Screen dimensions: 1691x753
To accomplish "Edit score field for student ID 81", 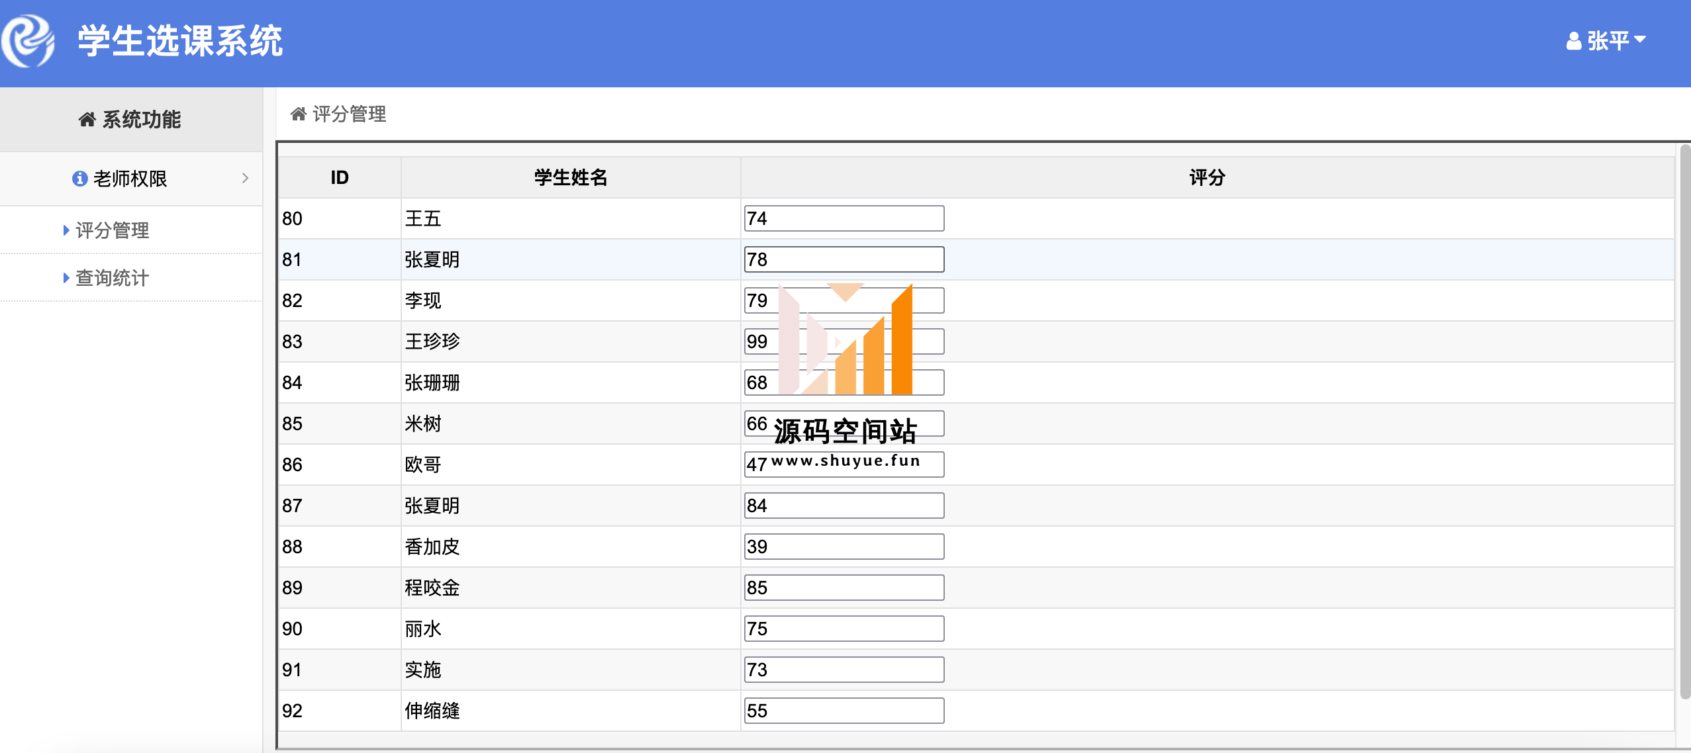I will point(844,259).
